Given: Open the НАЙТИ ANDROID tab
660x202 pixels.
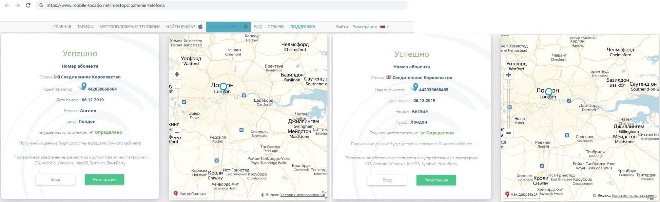Looking at the screenshot, I should pyautogui.click(x=228, y=27).
